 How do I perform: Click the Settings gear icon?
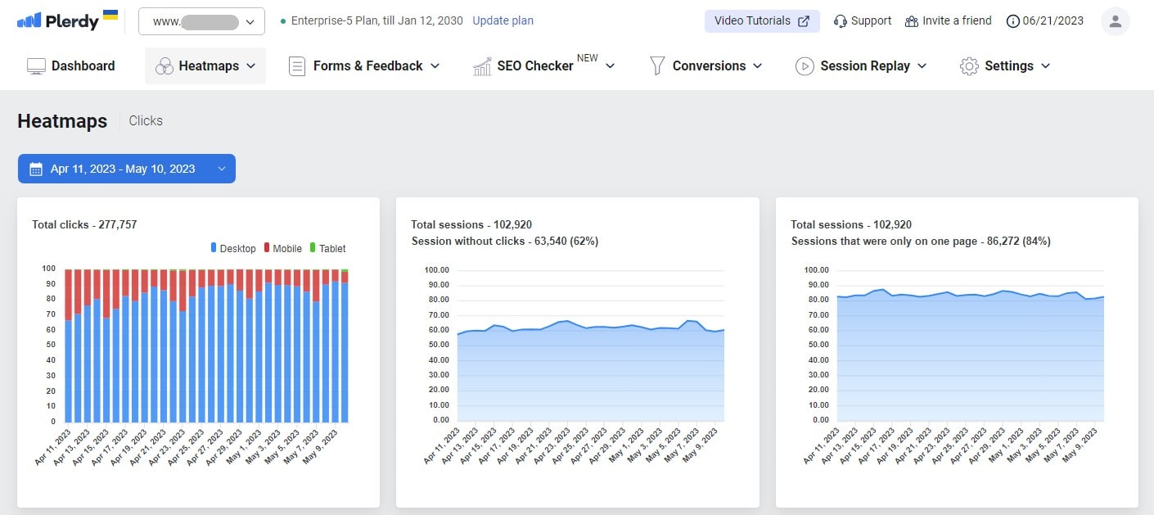(x=969, y=66)
